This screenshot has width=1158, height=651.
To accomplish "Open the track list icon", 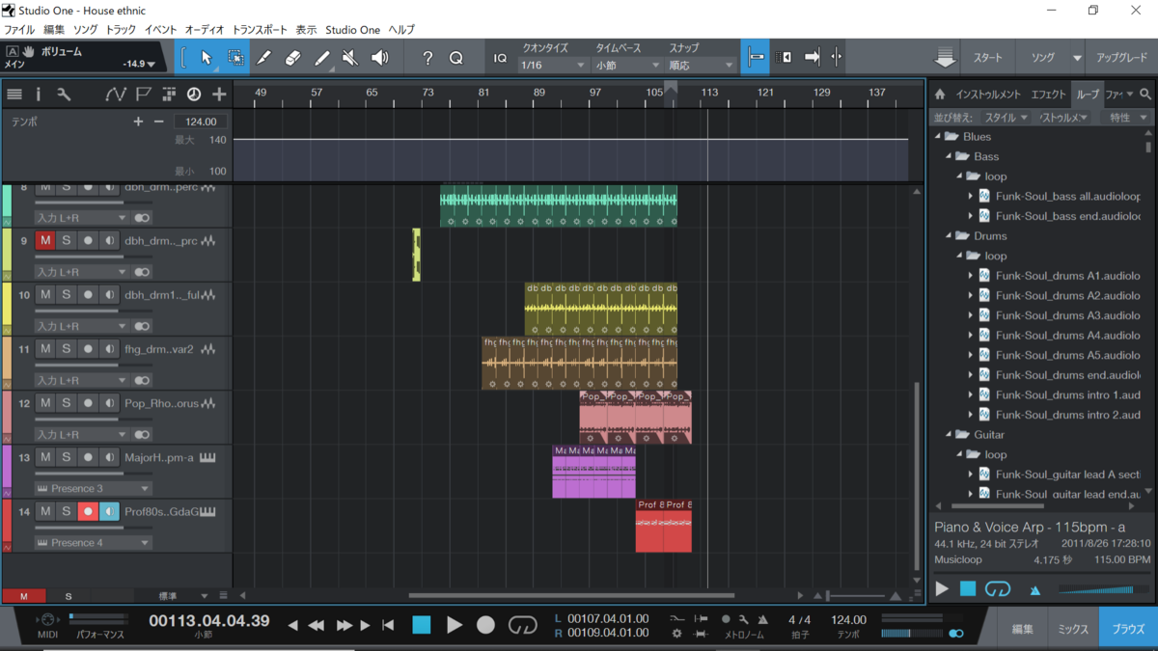I will [14, 94].
